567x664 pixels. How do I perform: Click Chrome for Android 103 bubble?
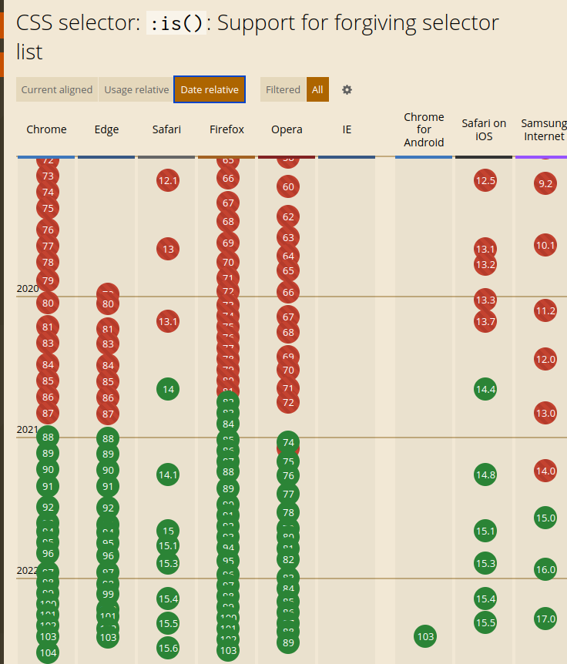(425, 637)
